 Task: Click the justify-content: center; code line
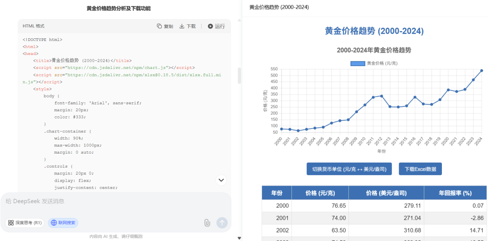(86, 187)
